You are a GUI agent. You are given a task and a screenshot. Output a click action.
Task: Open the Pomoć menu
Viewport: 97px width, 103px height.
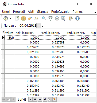77,12
